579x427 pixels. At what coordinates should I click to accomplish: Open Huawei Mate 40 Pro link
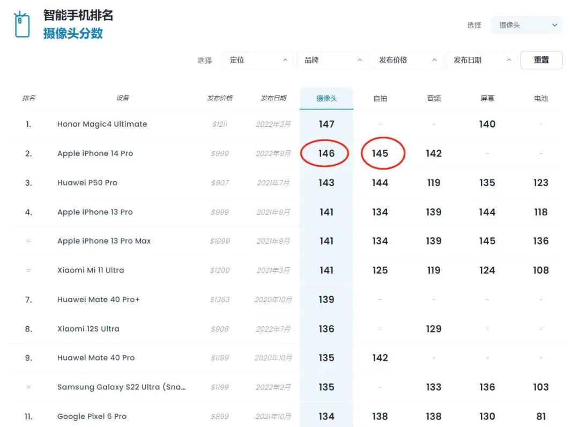(x=95, y=358)
